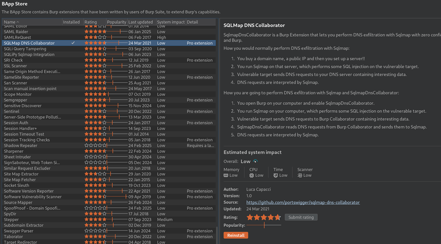The image size is (441, 244).
Task: Sort by Last updated column header
Action: pyautogui.click(x=141, y=22)
